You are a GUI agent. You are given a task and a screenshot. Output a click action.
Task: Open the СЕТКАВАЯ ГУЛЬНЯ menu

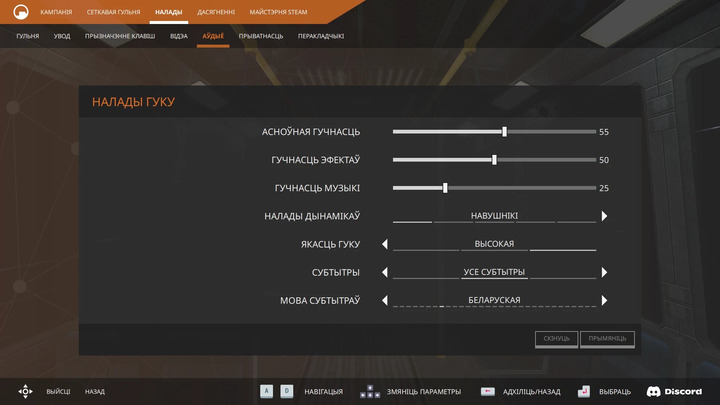tap(114, 12)
